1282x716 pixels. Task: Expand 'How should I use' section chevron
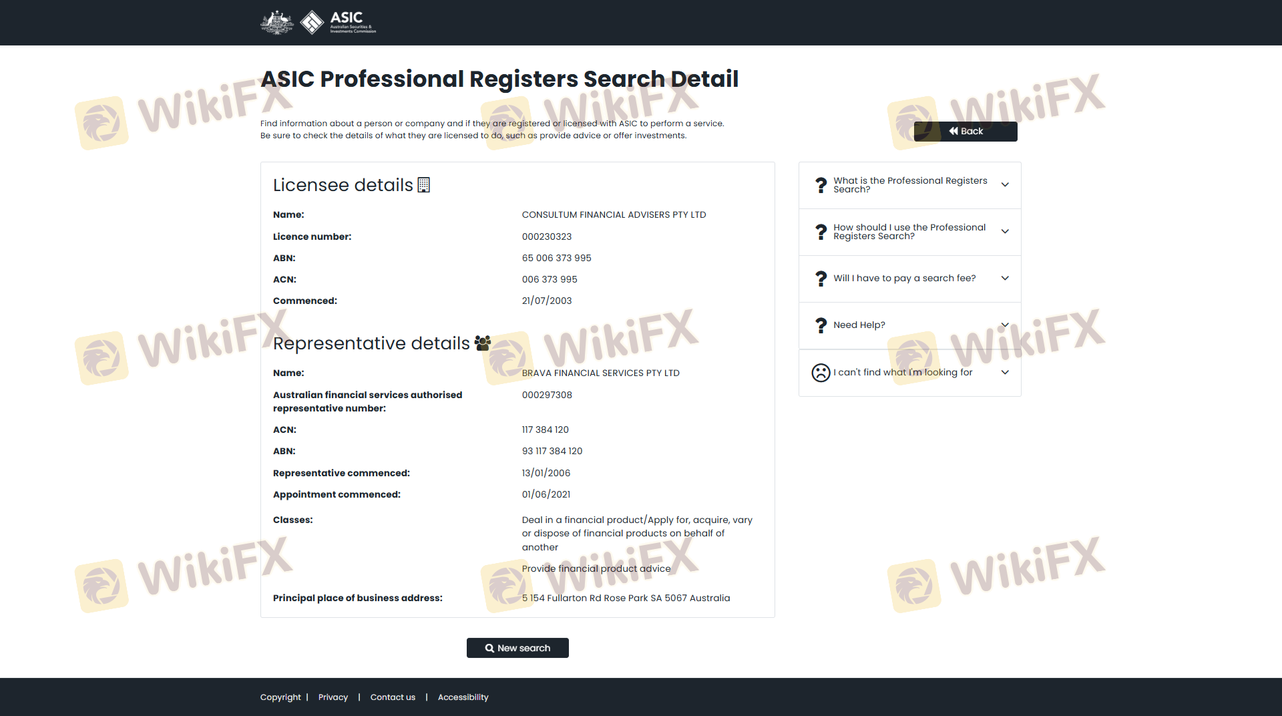point(1005,232)
